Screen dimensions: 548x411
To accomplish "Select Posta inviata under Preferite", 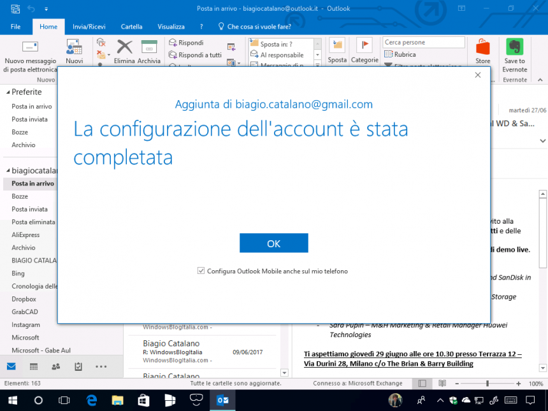I will coord(29,119).
